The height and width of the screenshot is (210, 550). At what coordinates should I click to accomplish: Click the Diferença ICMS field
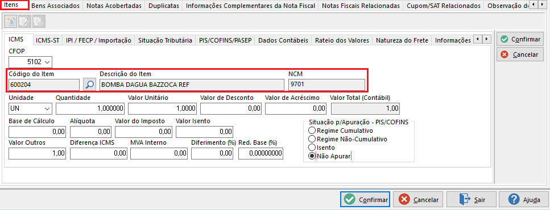pyautogui.click(x=98, y=153)
